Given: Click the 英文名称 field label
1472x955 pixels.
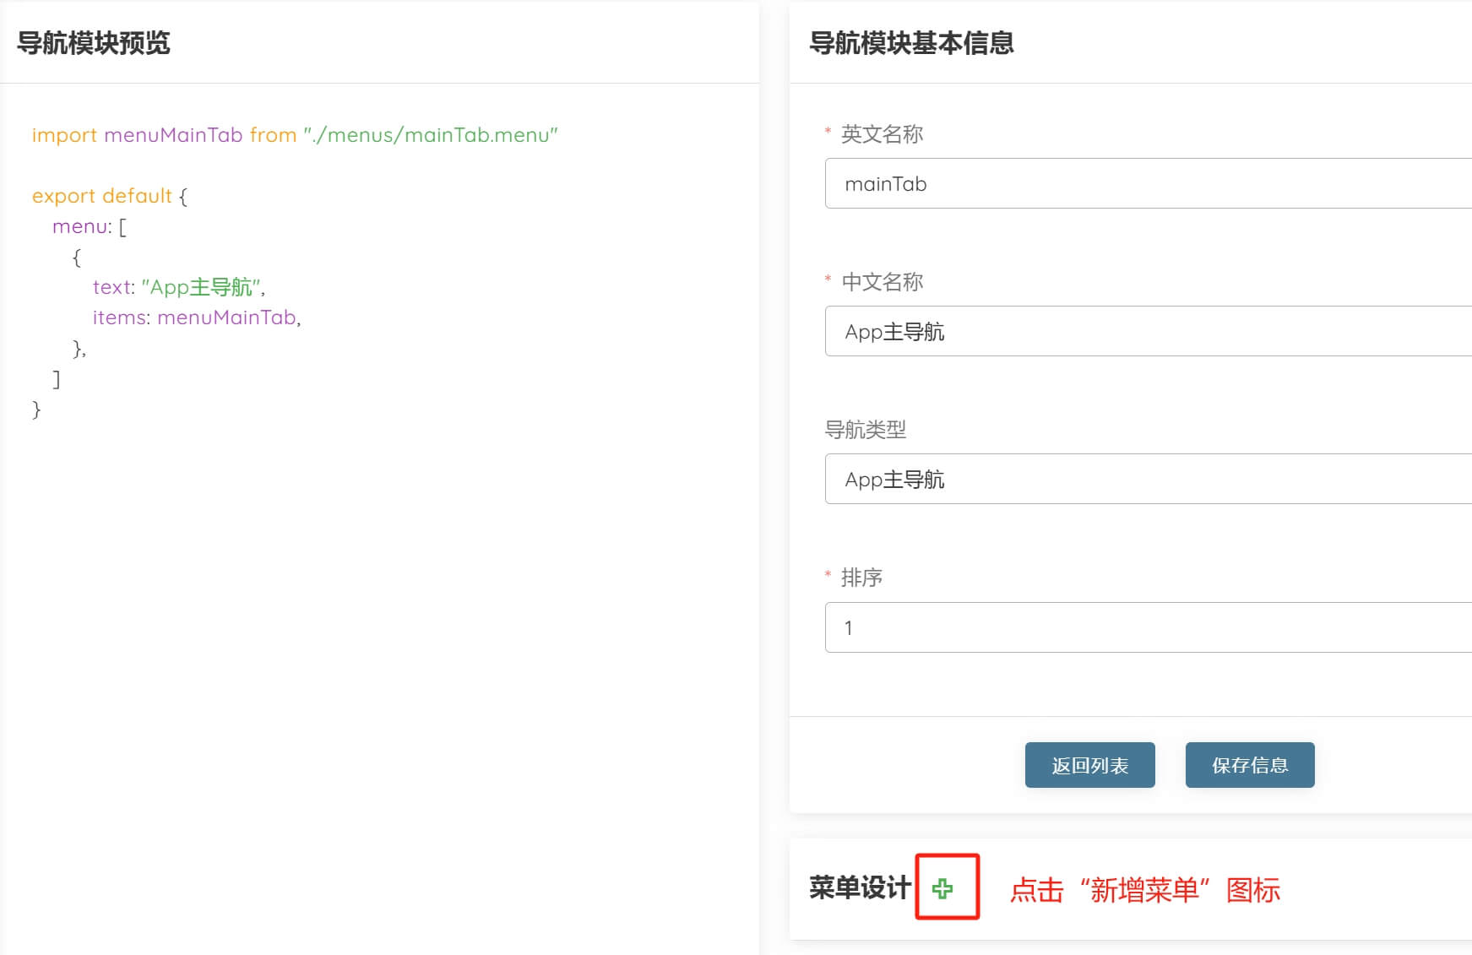Looking at the screenshot, I should (x=883, y=134).
